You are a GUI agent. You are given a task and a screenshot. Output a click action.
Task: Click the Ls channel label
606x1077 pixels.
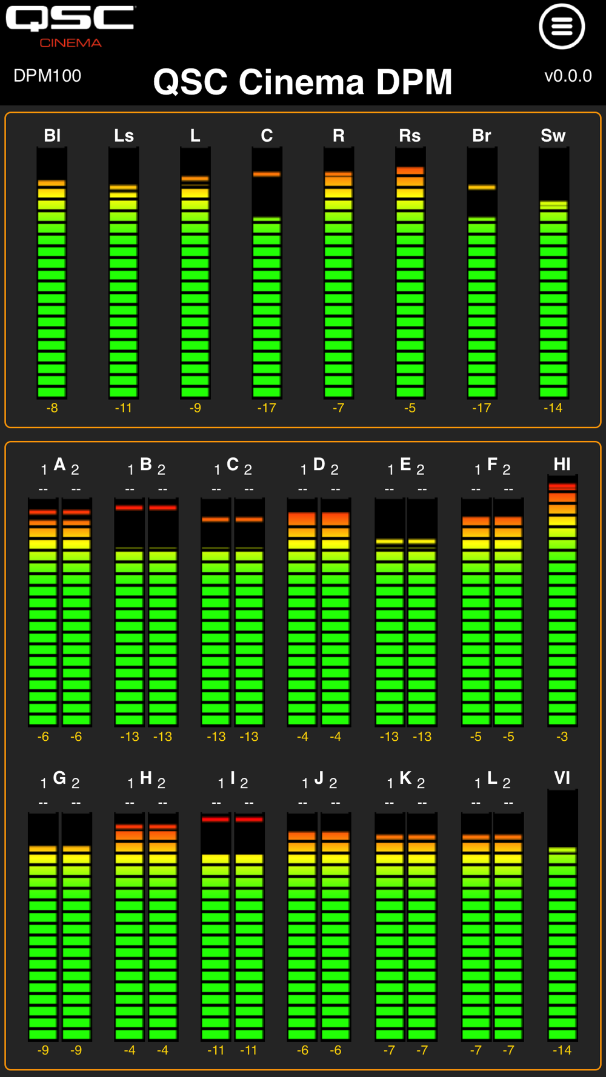pyautogui.click(x=124, y=135)
